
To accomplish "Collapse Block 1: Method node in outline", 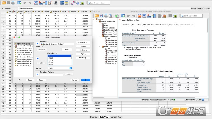I will click(100, 46).
